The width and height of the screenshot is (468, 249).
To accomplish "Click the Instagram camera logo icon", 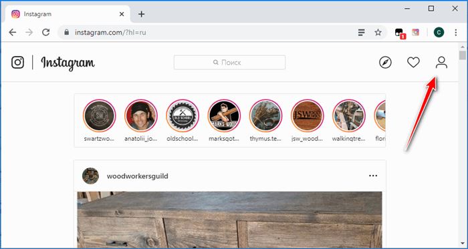I will click(17, 63).
